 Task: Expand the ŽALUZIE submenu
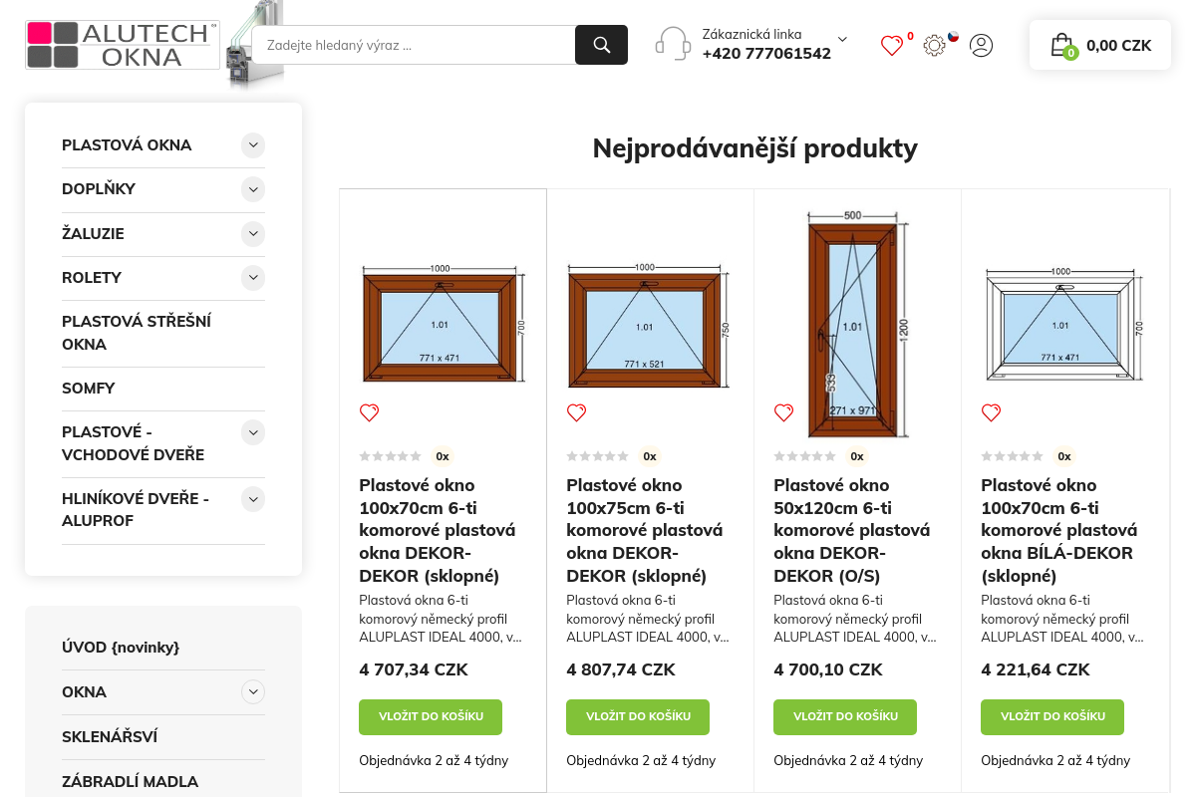253,234
